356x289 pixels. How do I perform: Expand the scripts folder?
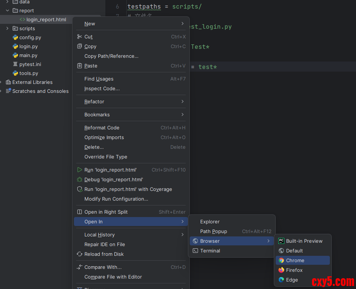[x=7, y=28]
